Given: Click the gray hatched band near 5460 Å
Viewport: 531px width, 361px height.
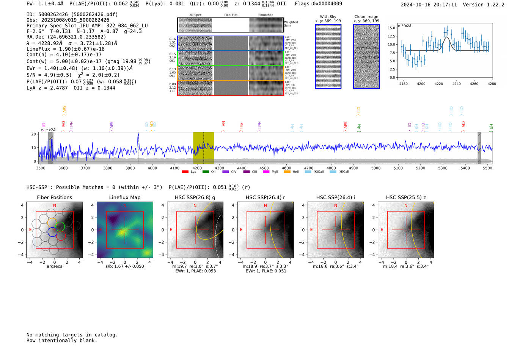Looking at the screenshot, I should click(x=479, y=148).
